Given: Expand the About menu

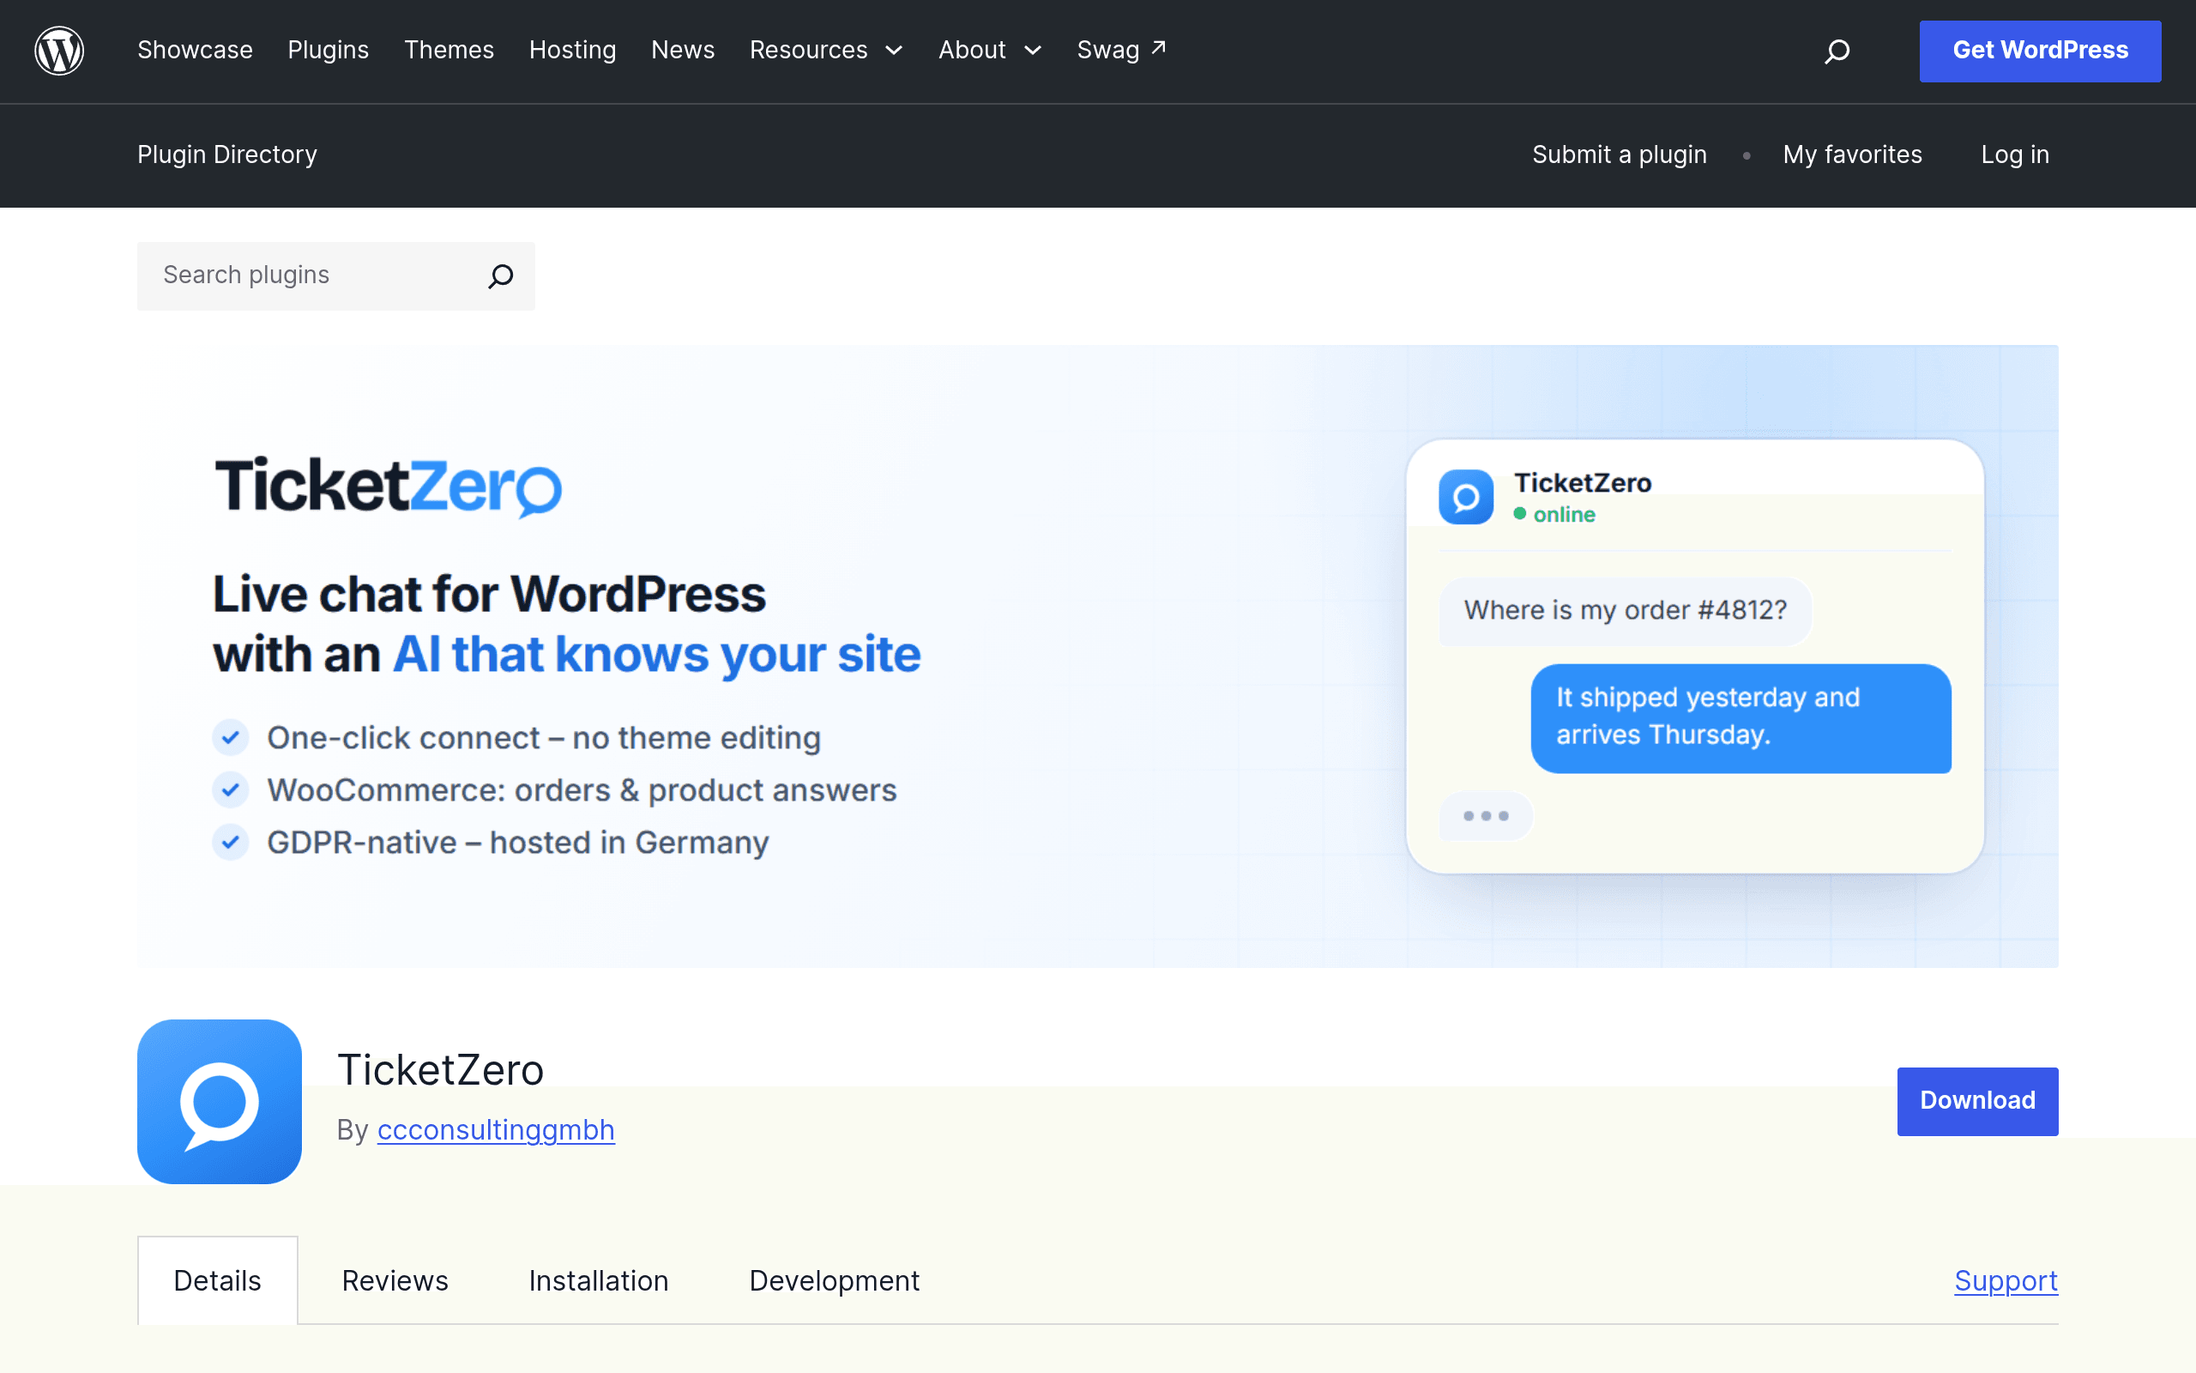Looking at the screenshot, I should coord(989,50).
